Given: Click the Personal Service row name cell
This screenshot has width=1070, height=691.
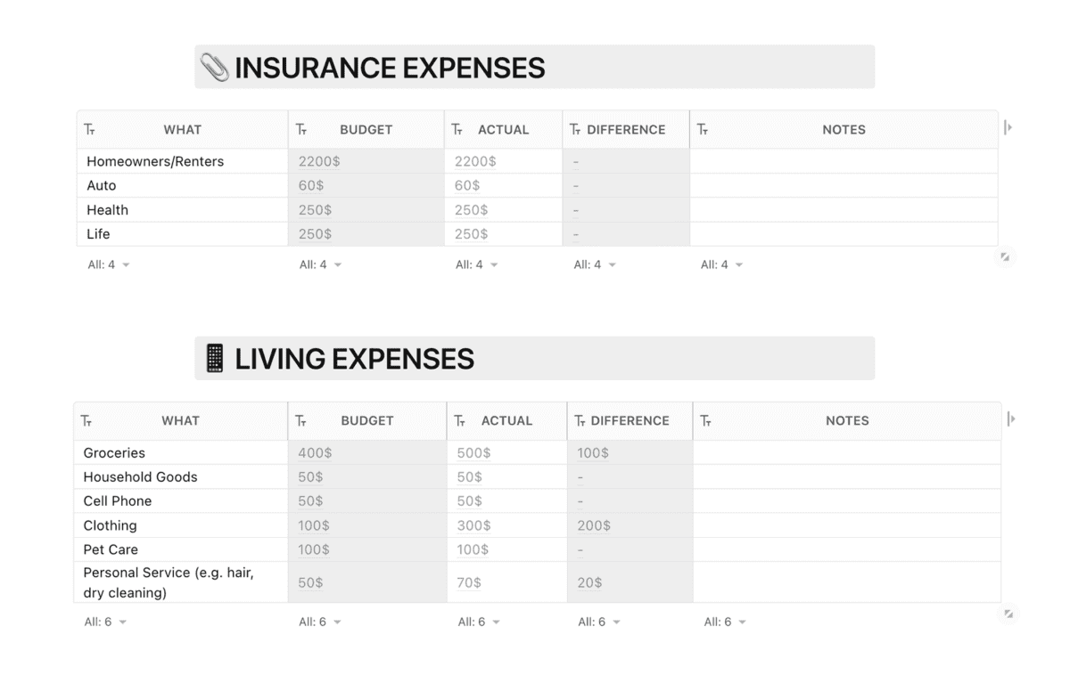Looking at the screenshot, I should (x=181, y=582).
